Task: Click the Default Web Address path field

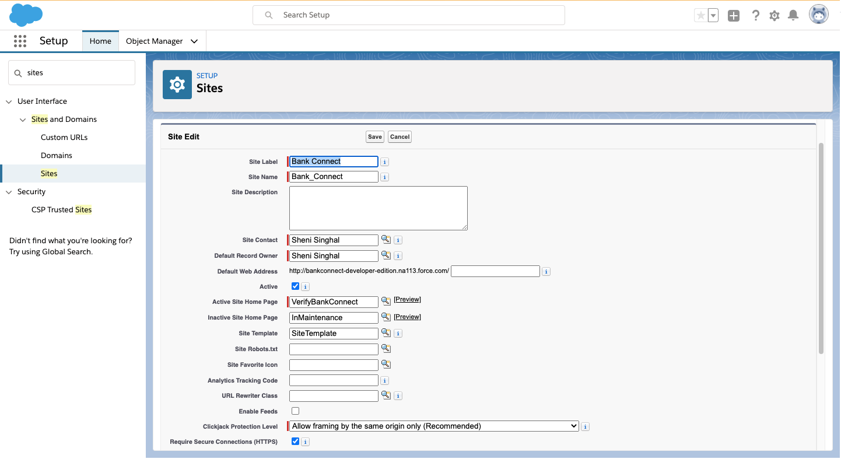Action: [x=496, y=271]
